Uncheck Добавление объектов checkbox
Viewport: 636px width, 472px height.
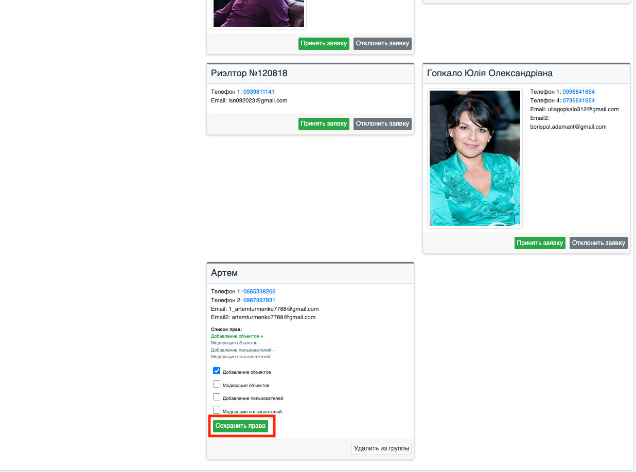point(217,371)
